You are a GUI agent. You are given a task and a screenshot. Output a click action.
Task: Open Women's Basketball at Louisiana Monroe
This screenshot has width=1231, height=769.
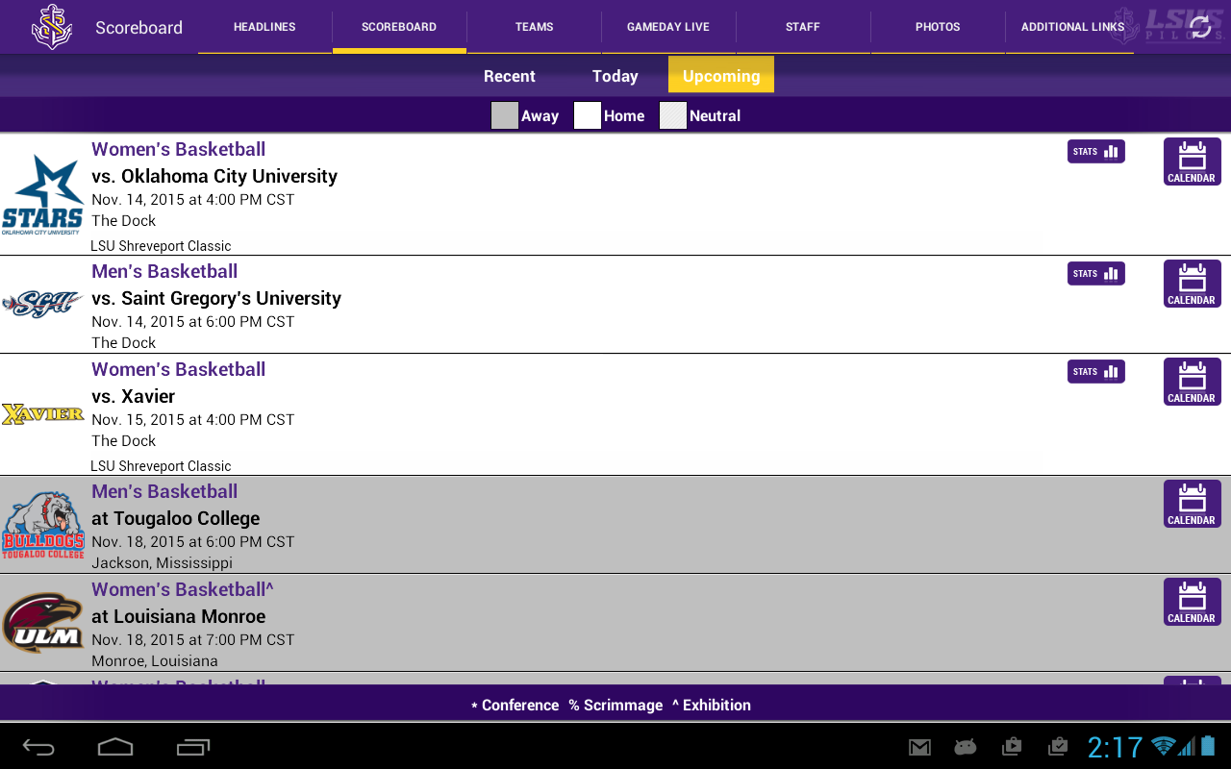(615, 623)
